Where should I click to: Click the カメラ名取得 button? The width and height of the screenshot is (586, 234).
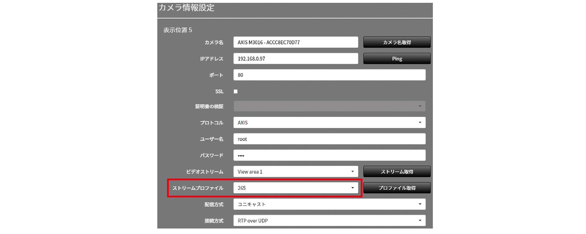[x=397, y=42]
